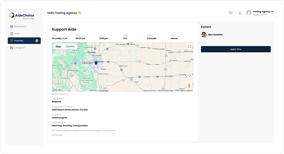Click the date Thursday, 3 Jul
Screen dimensions: 284x154
coord(59,38)
